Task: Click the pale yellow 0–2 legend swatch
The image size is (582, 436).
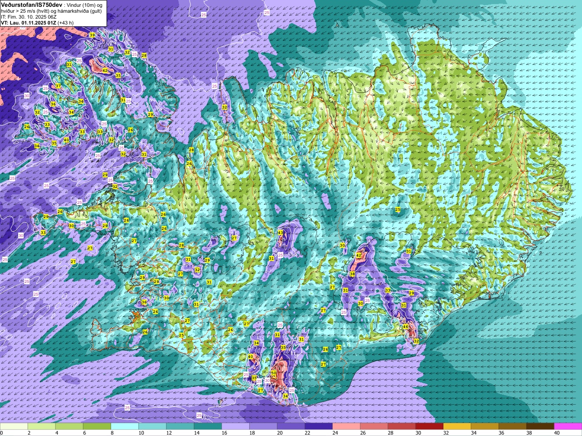Action: point(14,426)
